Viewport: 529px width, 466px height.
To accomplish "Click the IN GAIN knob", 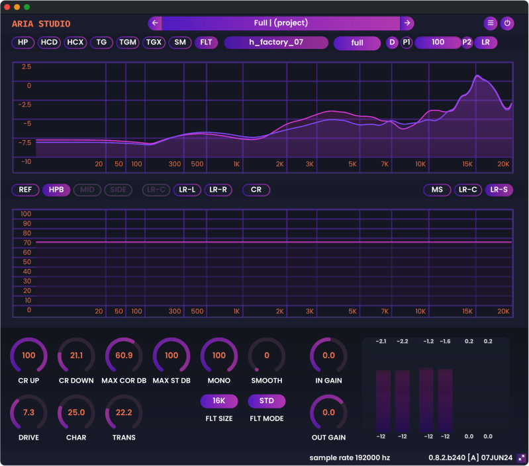I will pyautogui.click(x=328, y=356).
